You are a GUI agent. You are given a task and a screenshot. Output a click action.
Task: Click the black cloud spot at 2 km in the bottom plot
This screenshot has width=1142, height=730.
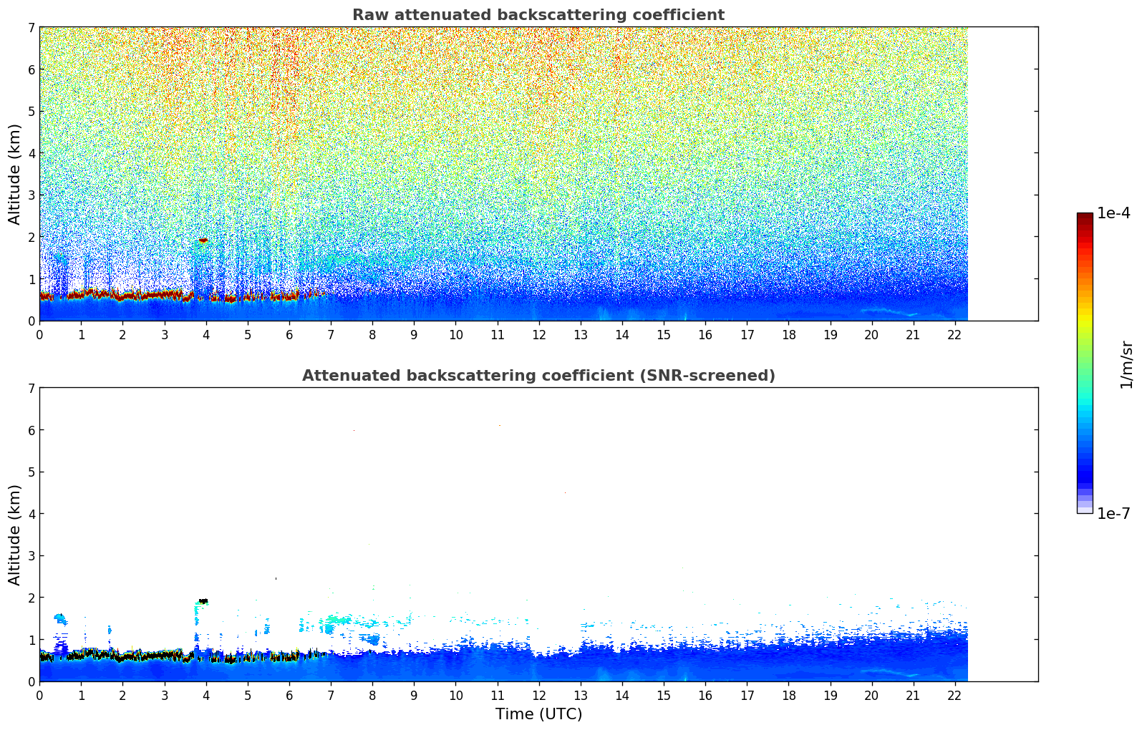[x=203, y=601]
